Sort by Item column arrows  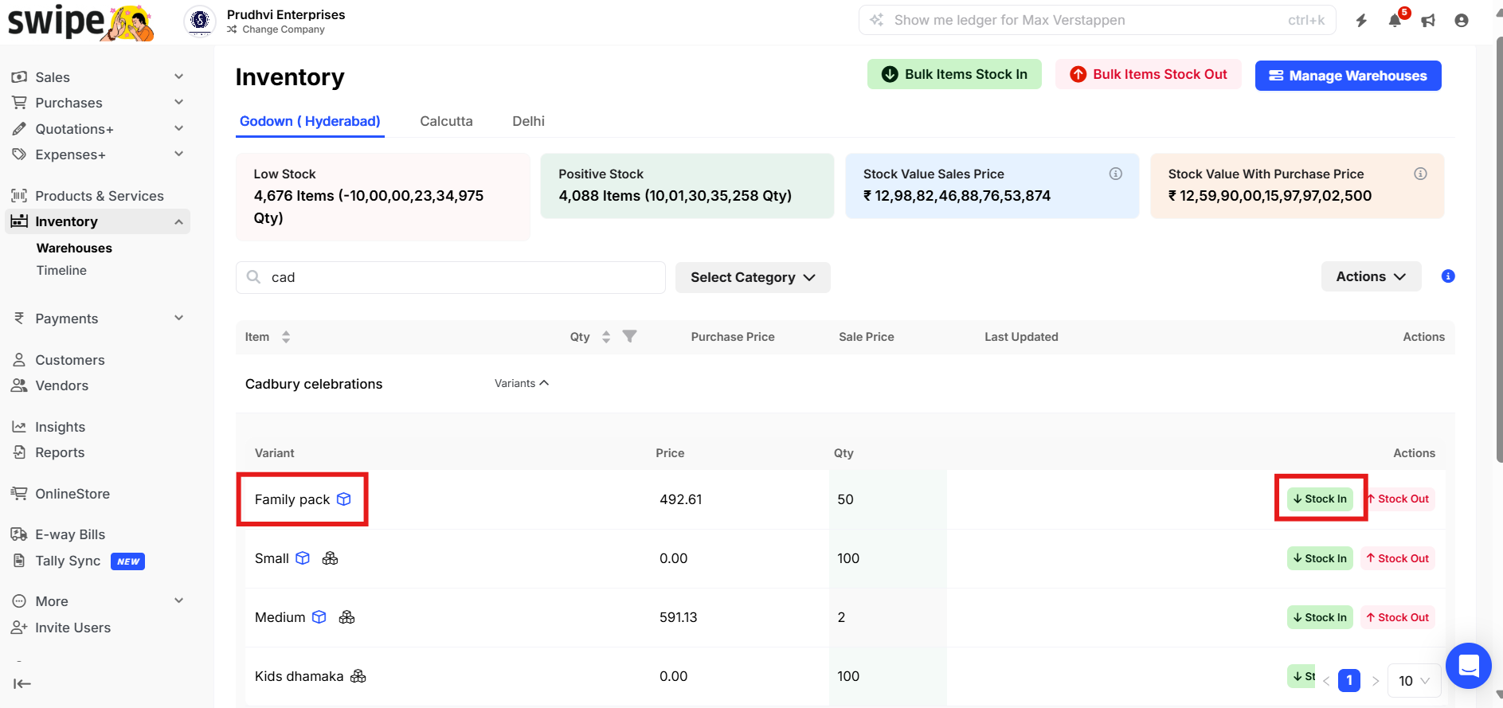point(286,337)
